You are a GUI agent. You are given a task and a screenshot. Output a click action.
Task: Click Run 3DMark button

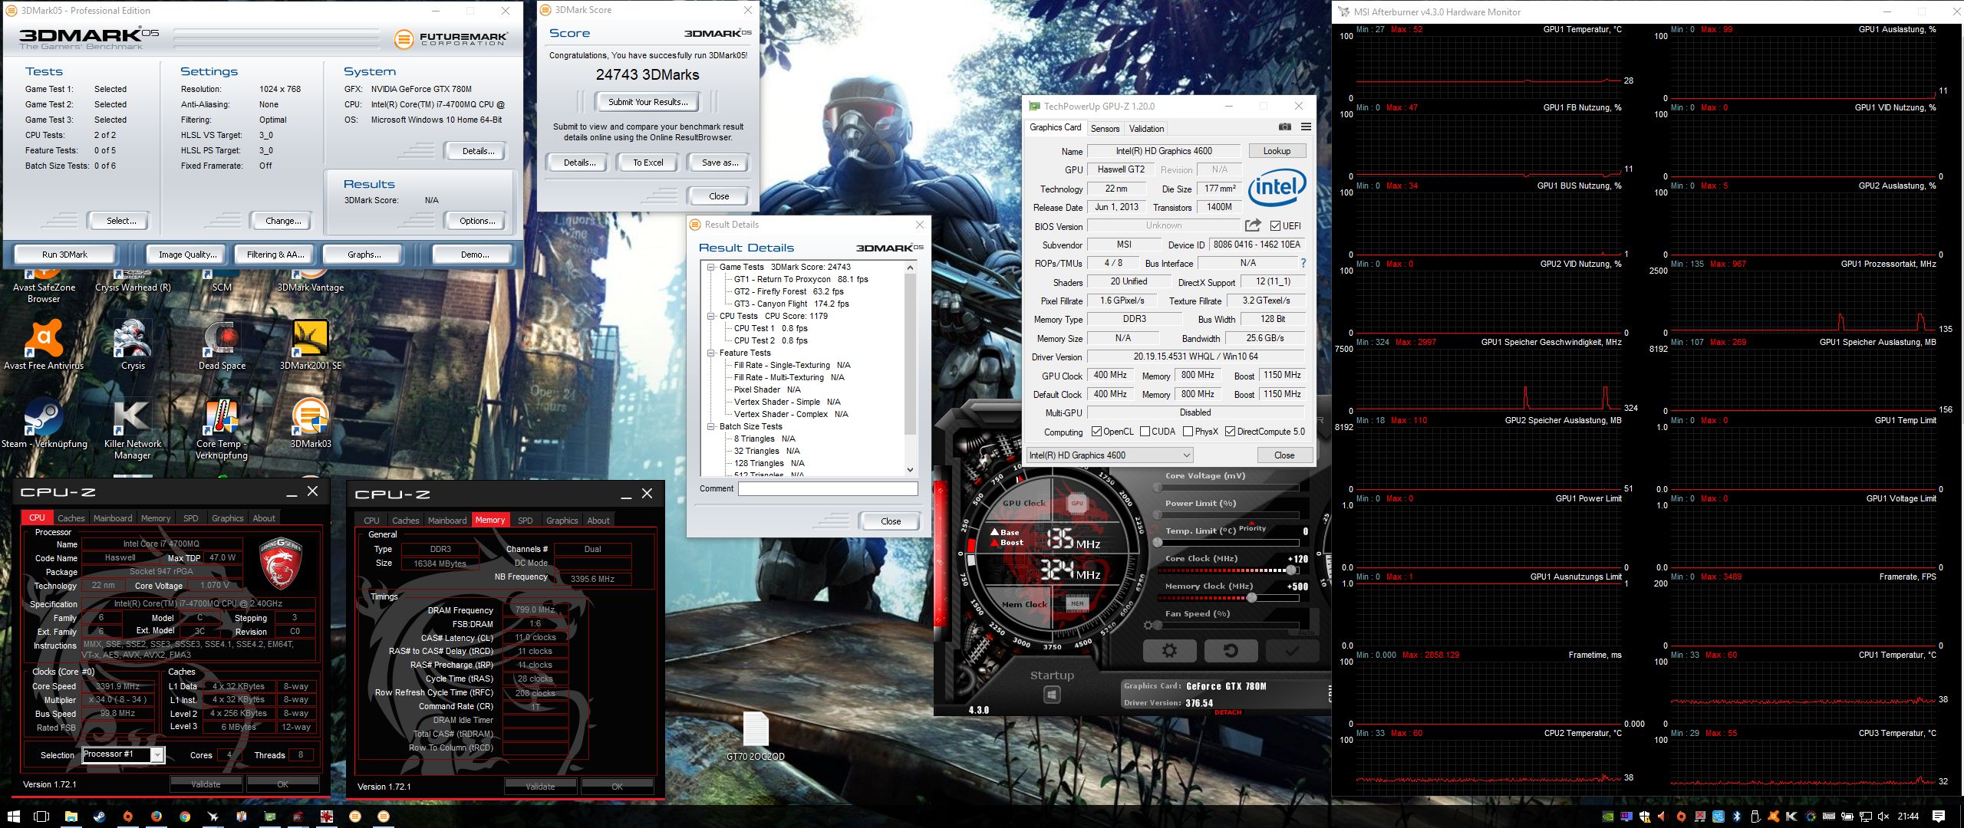[64, 254]
